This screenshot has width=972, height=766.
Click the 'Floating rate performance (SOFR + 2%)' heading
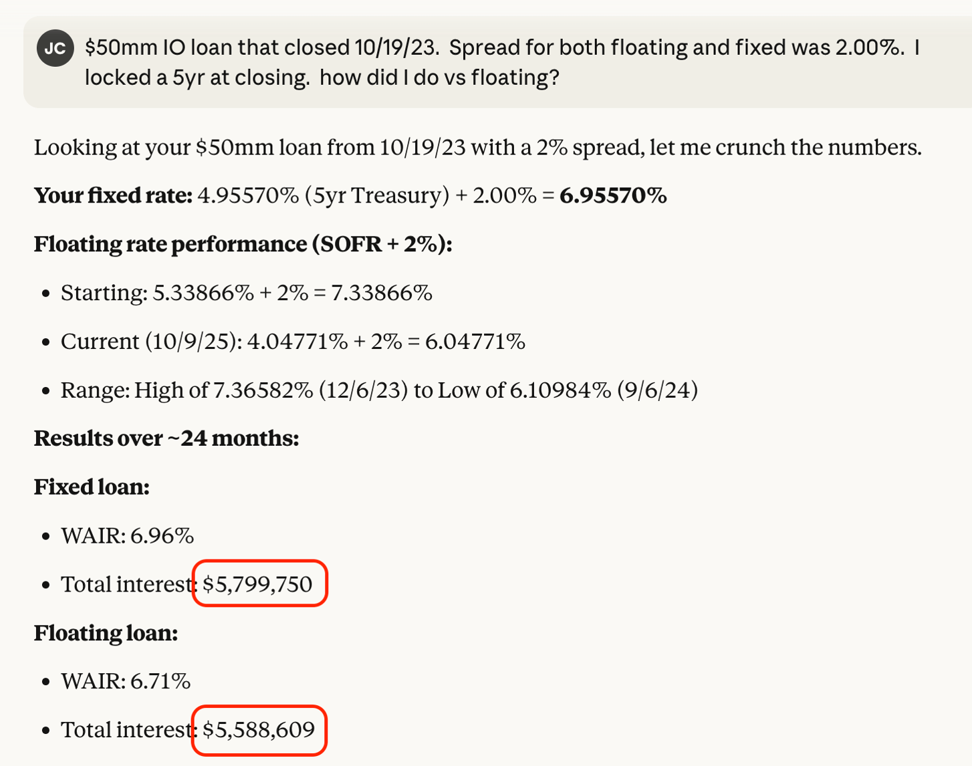[x=243, y=245]
